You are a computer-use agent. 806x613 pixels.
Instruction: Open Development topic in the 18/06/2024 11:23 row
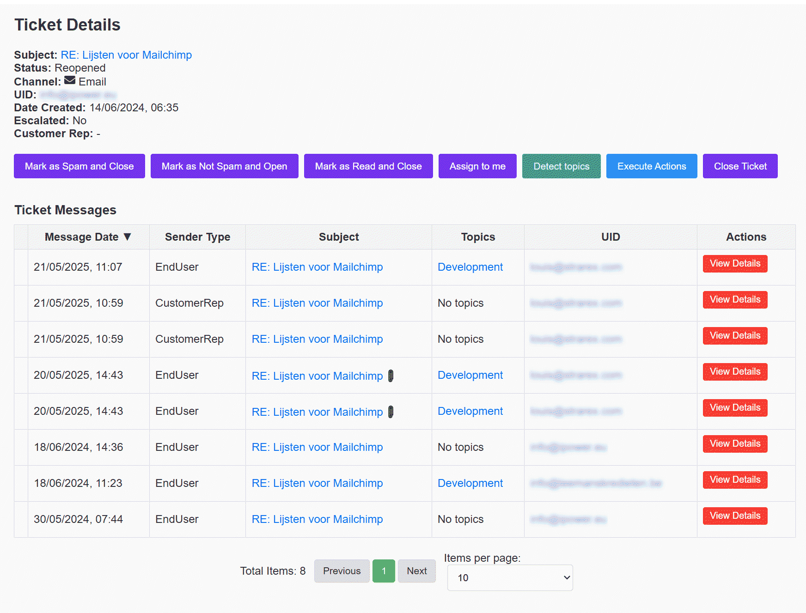pos(470,483)
